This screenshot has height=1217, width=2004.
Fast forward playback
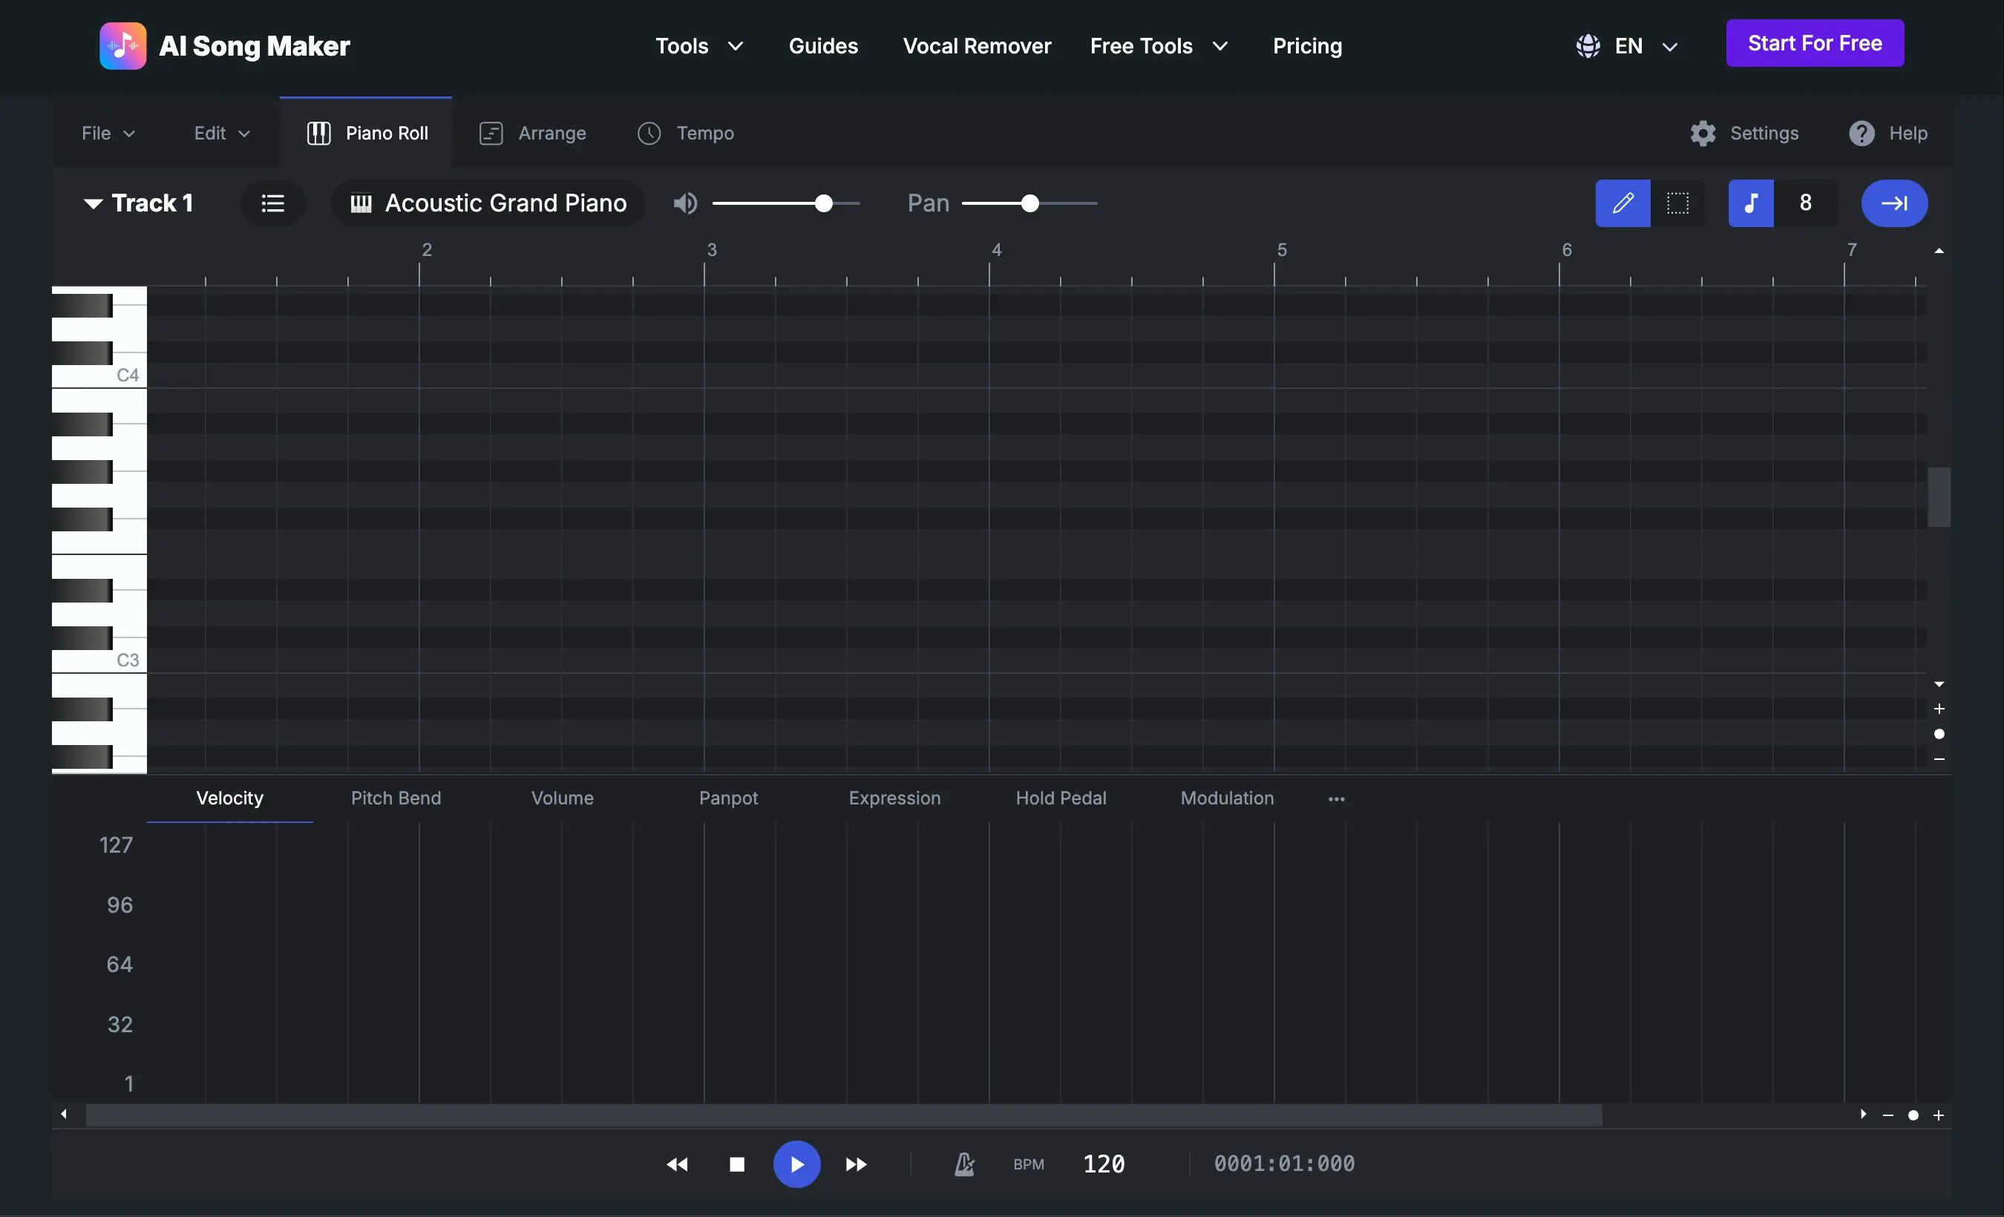pyautogui.click(x=856, y=1164)
